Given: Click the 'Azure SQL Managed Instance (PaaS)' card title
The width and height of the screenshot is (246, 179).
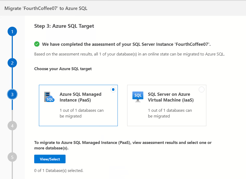Looking at the screenshot, I should pyautogui.click(x=80, y=97).
